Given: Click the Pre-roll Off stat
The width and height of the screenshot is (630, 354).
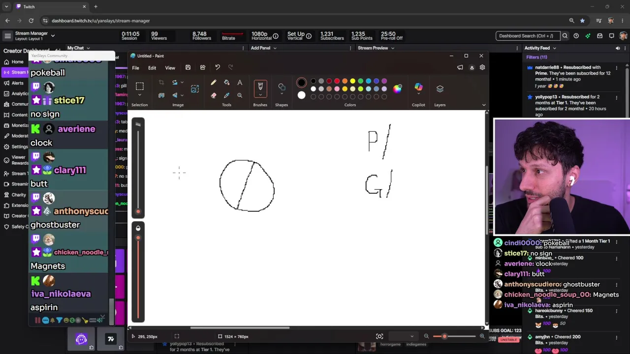Looking at the screenshot, I should click(392, 36).
